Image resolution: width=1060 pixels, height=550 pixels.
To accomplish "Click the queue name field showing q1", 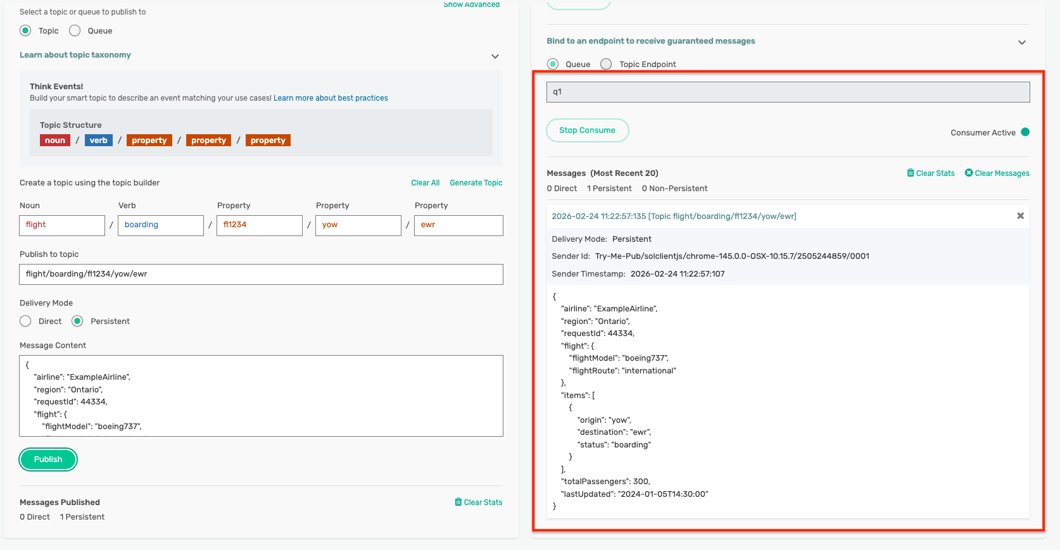I will (x=788, y=92).
